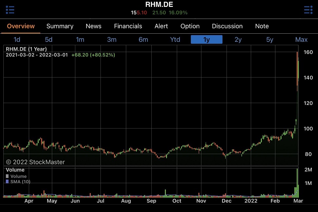
Task: Tap the Feb date axis label
Action: (x=275, y=201)
